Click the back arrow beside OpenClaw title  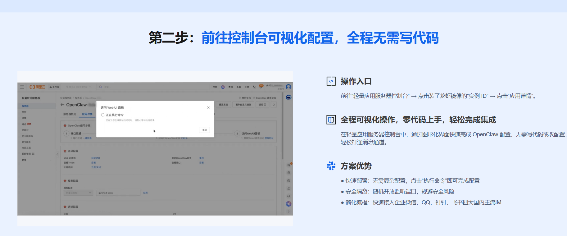point(62,105)
